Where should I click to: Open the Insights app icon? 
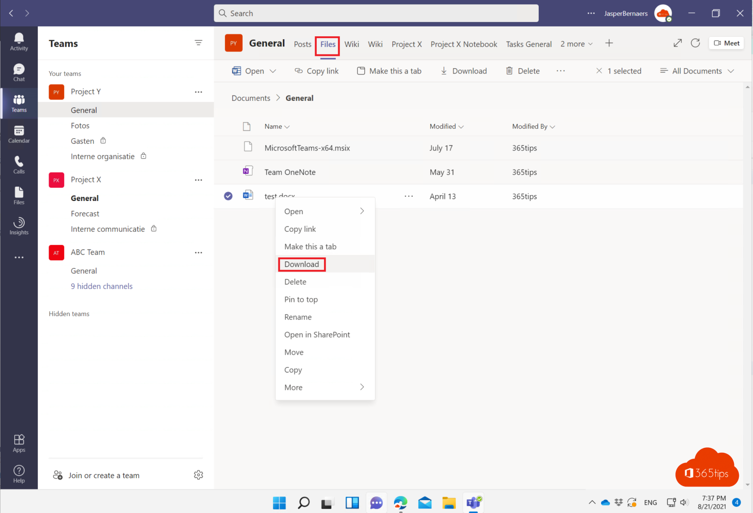tap(19, 225)
